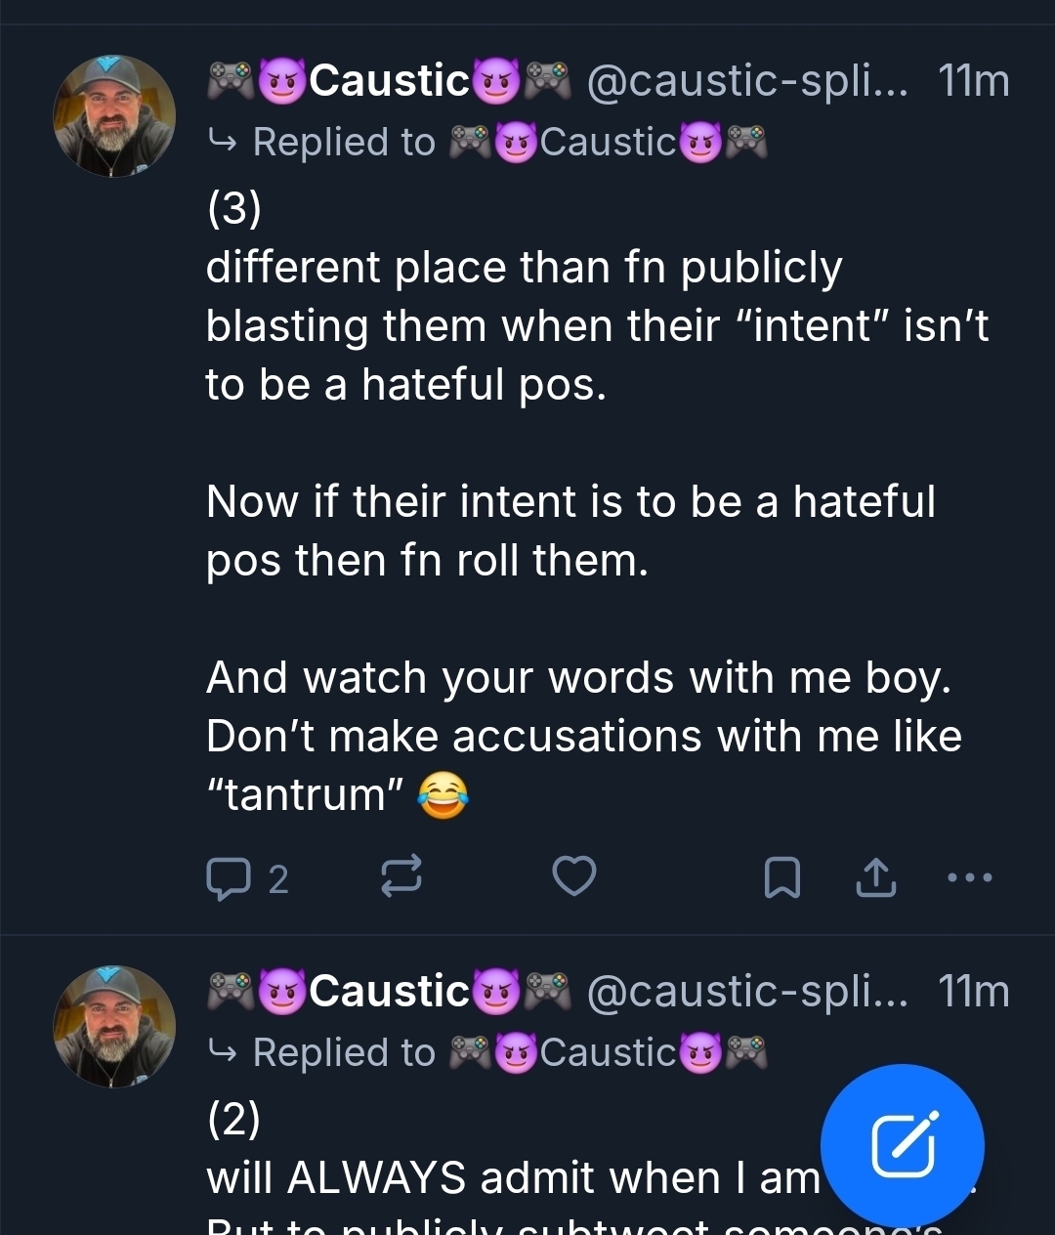Open the @caustic-spli handle on post (2)
The image size is (1055, 1235).
(746, 992)
